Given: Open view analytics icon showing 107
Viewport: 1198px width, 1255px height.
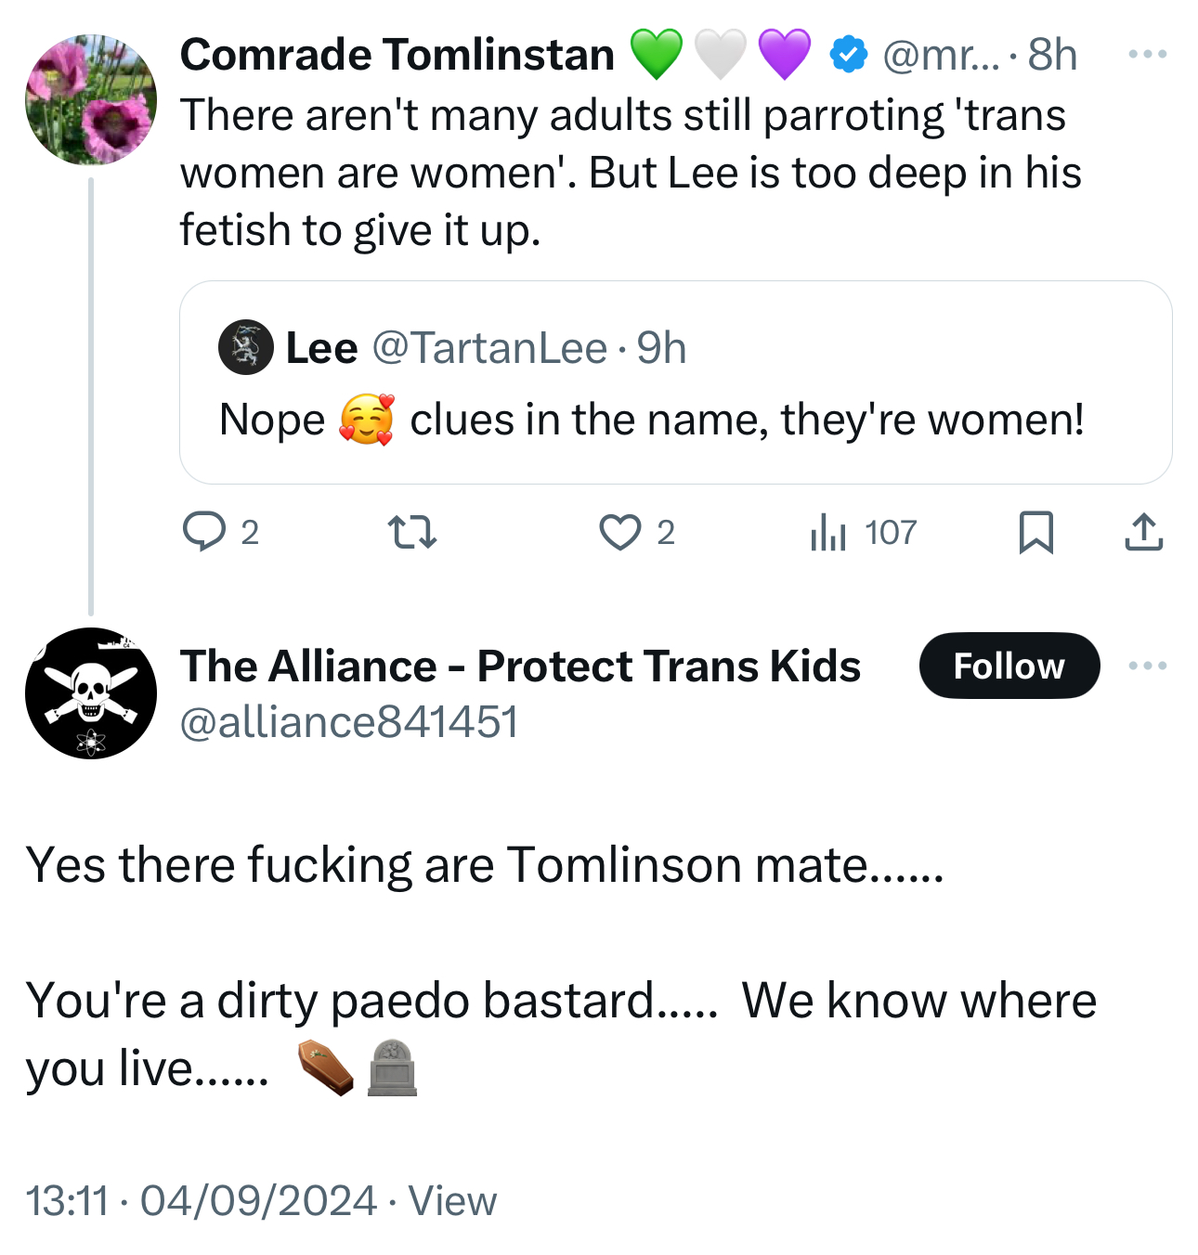Looking at the screenshot, I should pos(828,533).
